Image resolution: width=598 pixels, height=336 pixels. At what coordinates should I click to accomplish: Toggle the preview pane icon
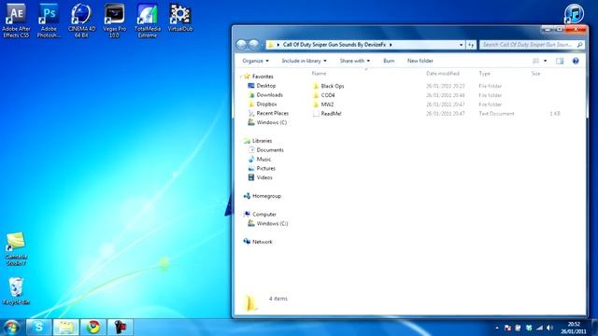pos(560,61)
